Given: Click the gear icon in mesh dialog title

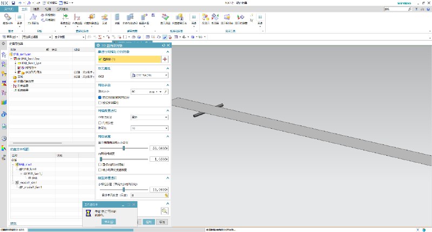Looking at the screenshot, I should pos(98,45).
